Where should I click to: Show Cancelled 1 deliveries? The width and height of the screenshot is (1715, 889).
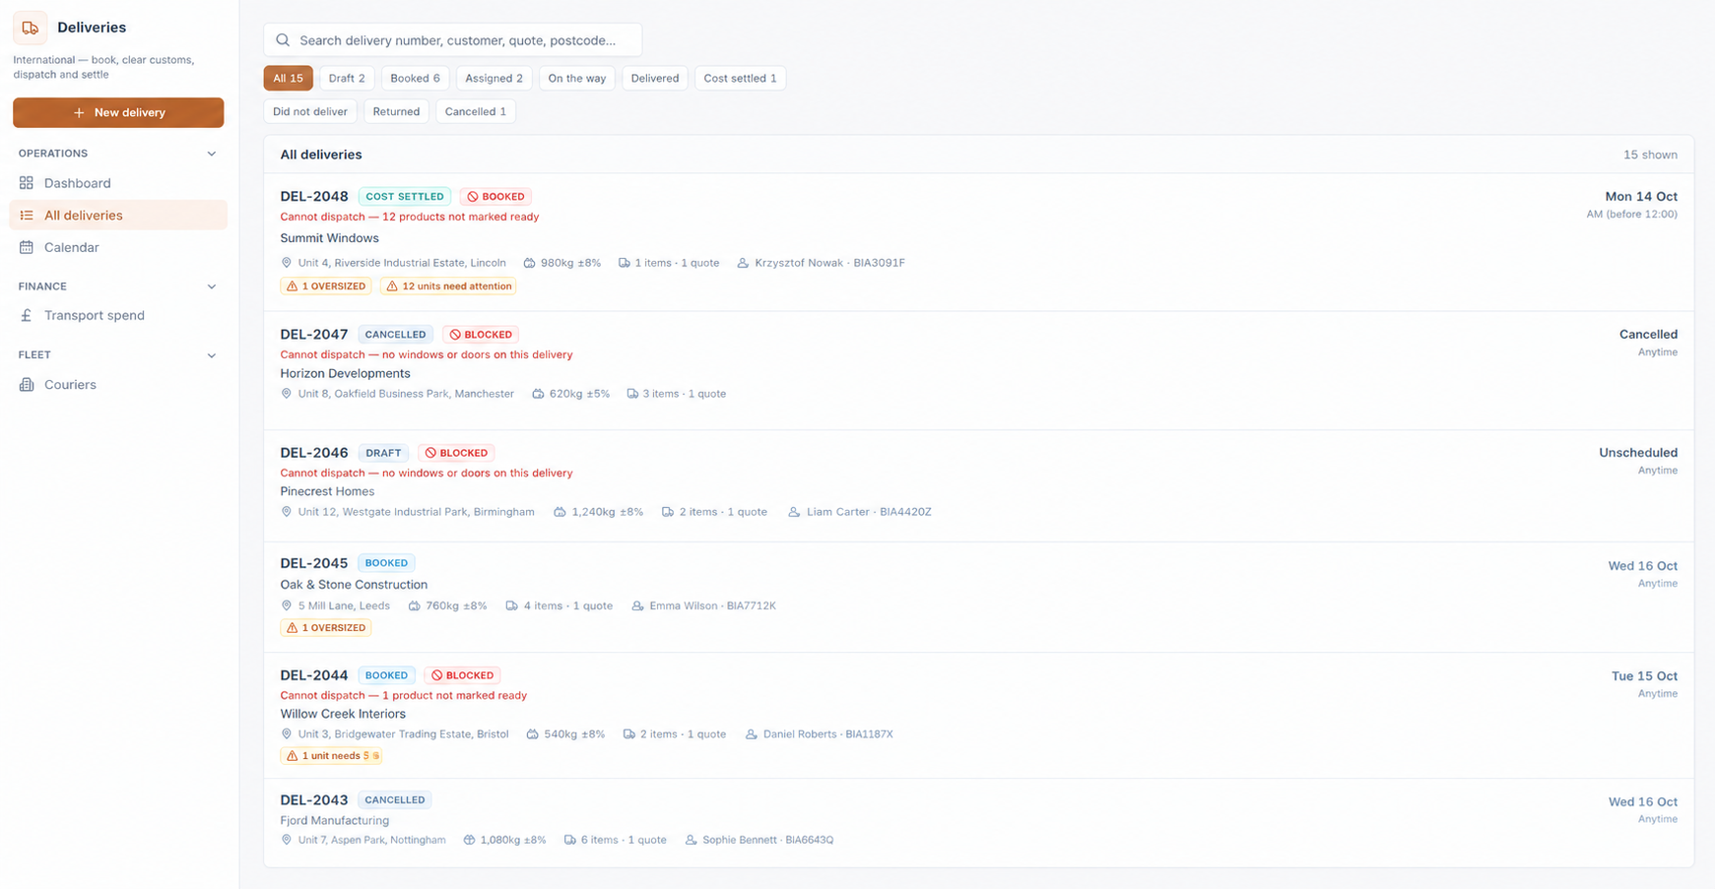[x=476, y=111]
